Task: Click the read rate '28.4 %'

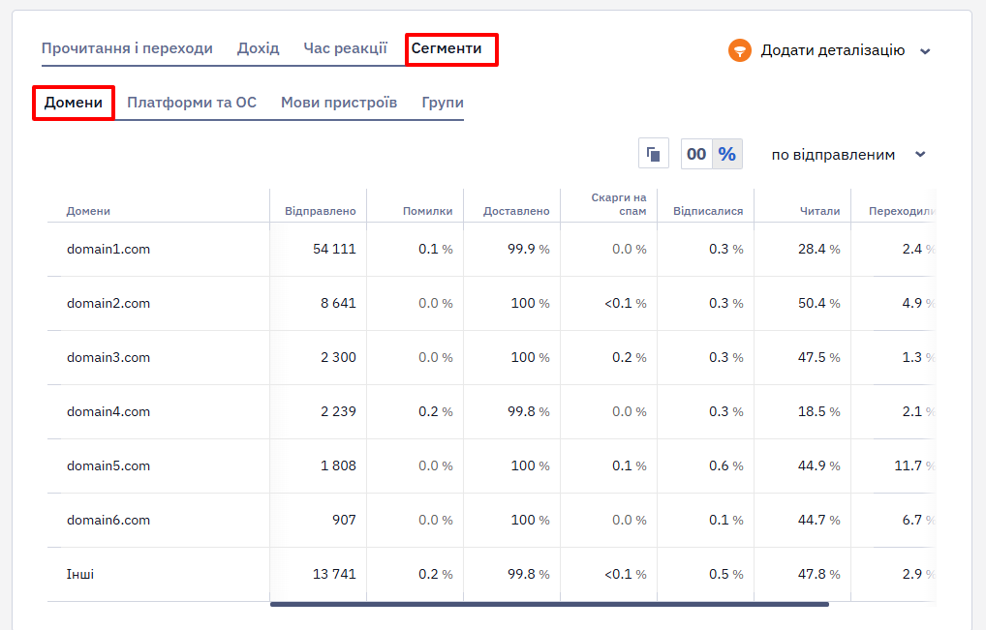Action: click(818, 250)
